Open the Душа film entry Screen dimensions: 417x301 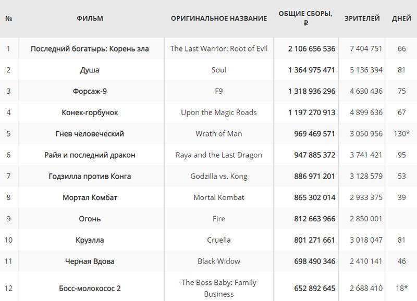coord(90,70)
